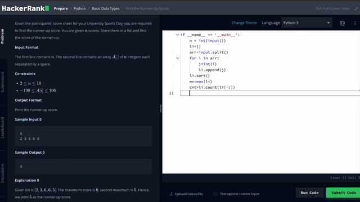Viewport: 360px width, 202px height.
Task: Click the Sample Input 0 box
Action: [x=83, y=136]
